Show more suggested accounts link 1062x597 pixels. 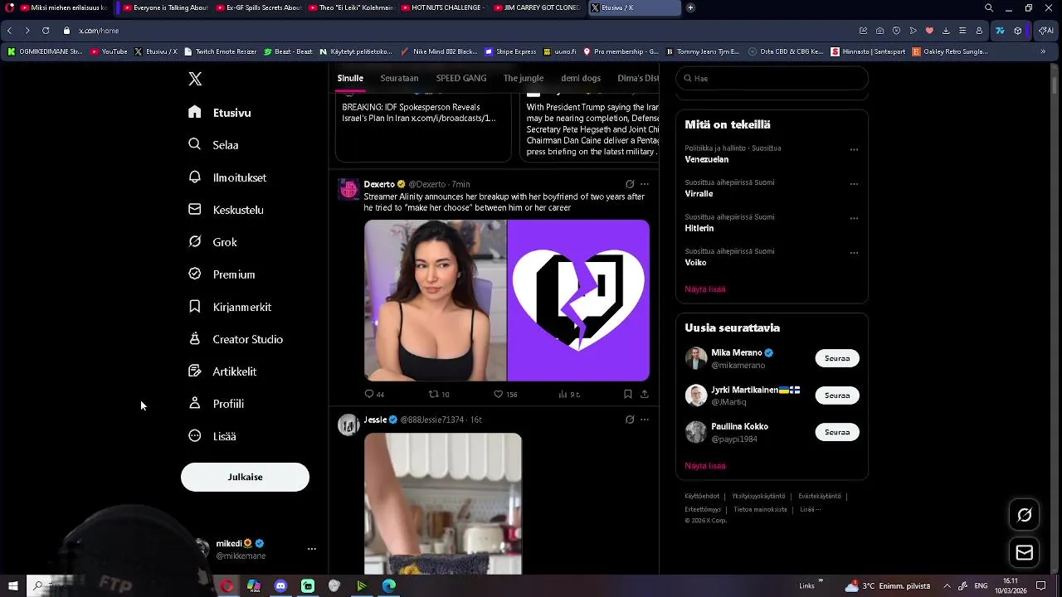pyautogui.click(x=705, y=466)
